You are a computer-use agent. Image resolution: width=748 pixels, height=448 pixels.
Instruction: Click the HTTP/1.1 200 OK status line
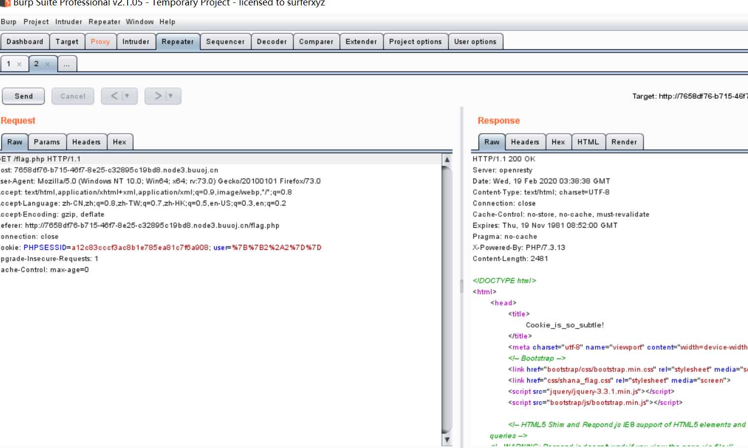(504, 159)
